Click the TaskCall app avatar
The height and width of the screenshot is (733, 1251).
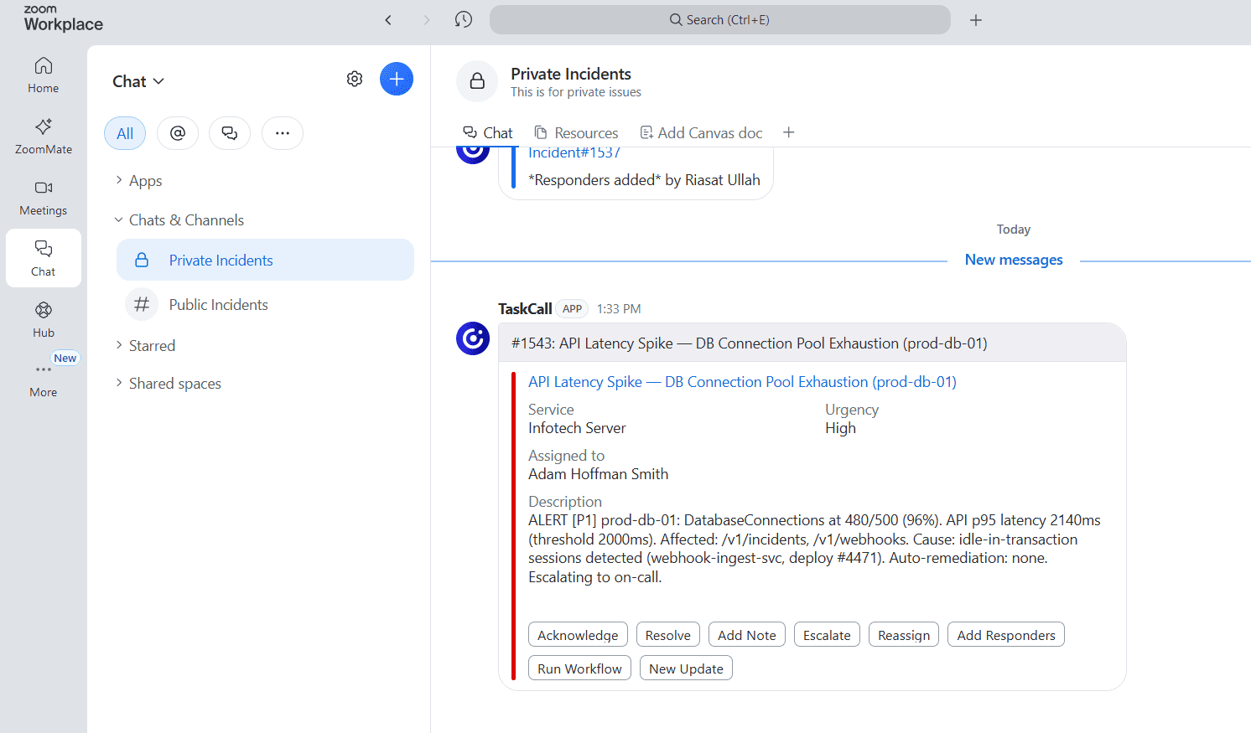pyautogui.click(x=473, y=338)
